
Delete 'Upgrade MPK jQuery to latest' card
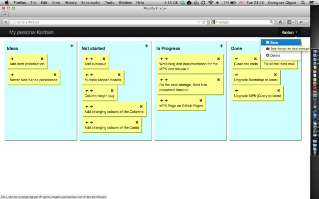tap(279, 90)
